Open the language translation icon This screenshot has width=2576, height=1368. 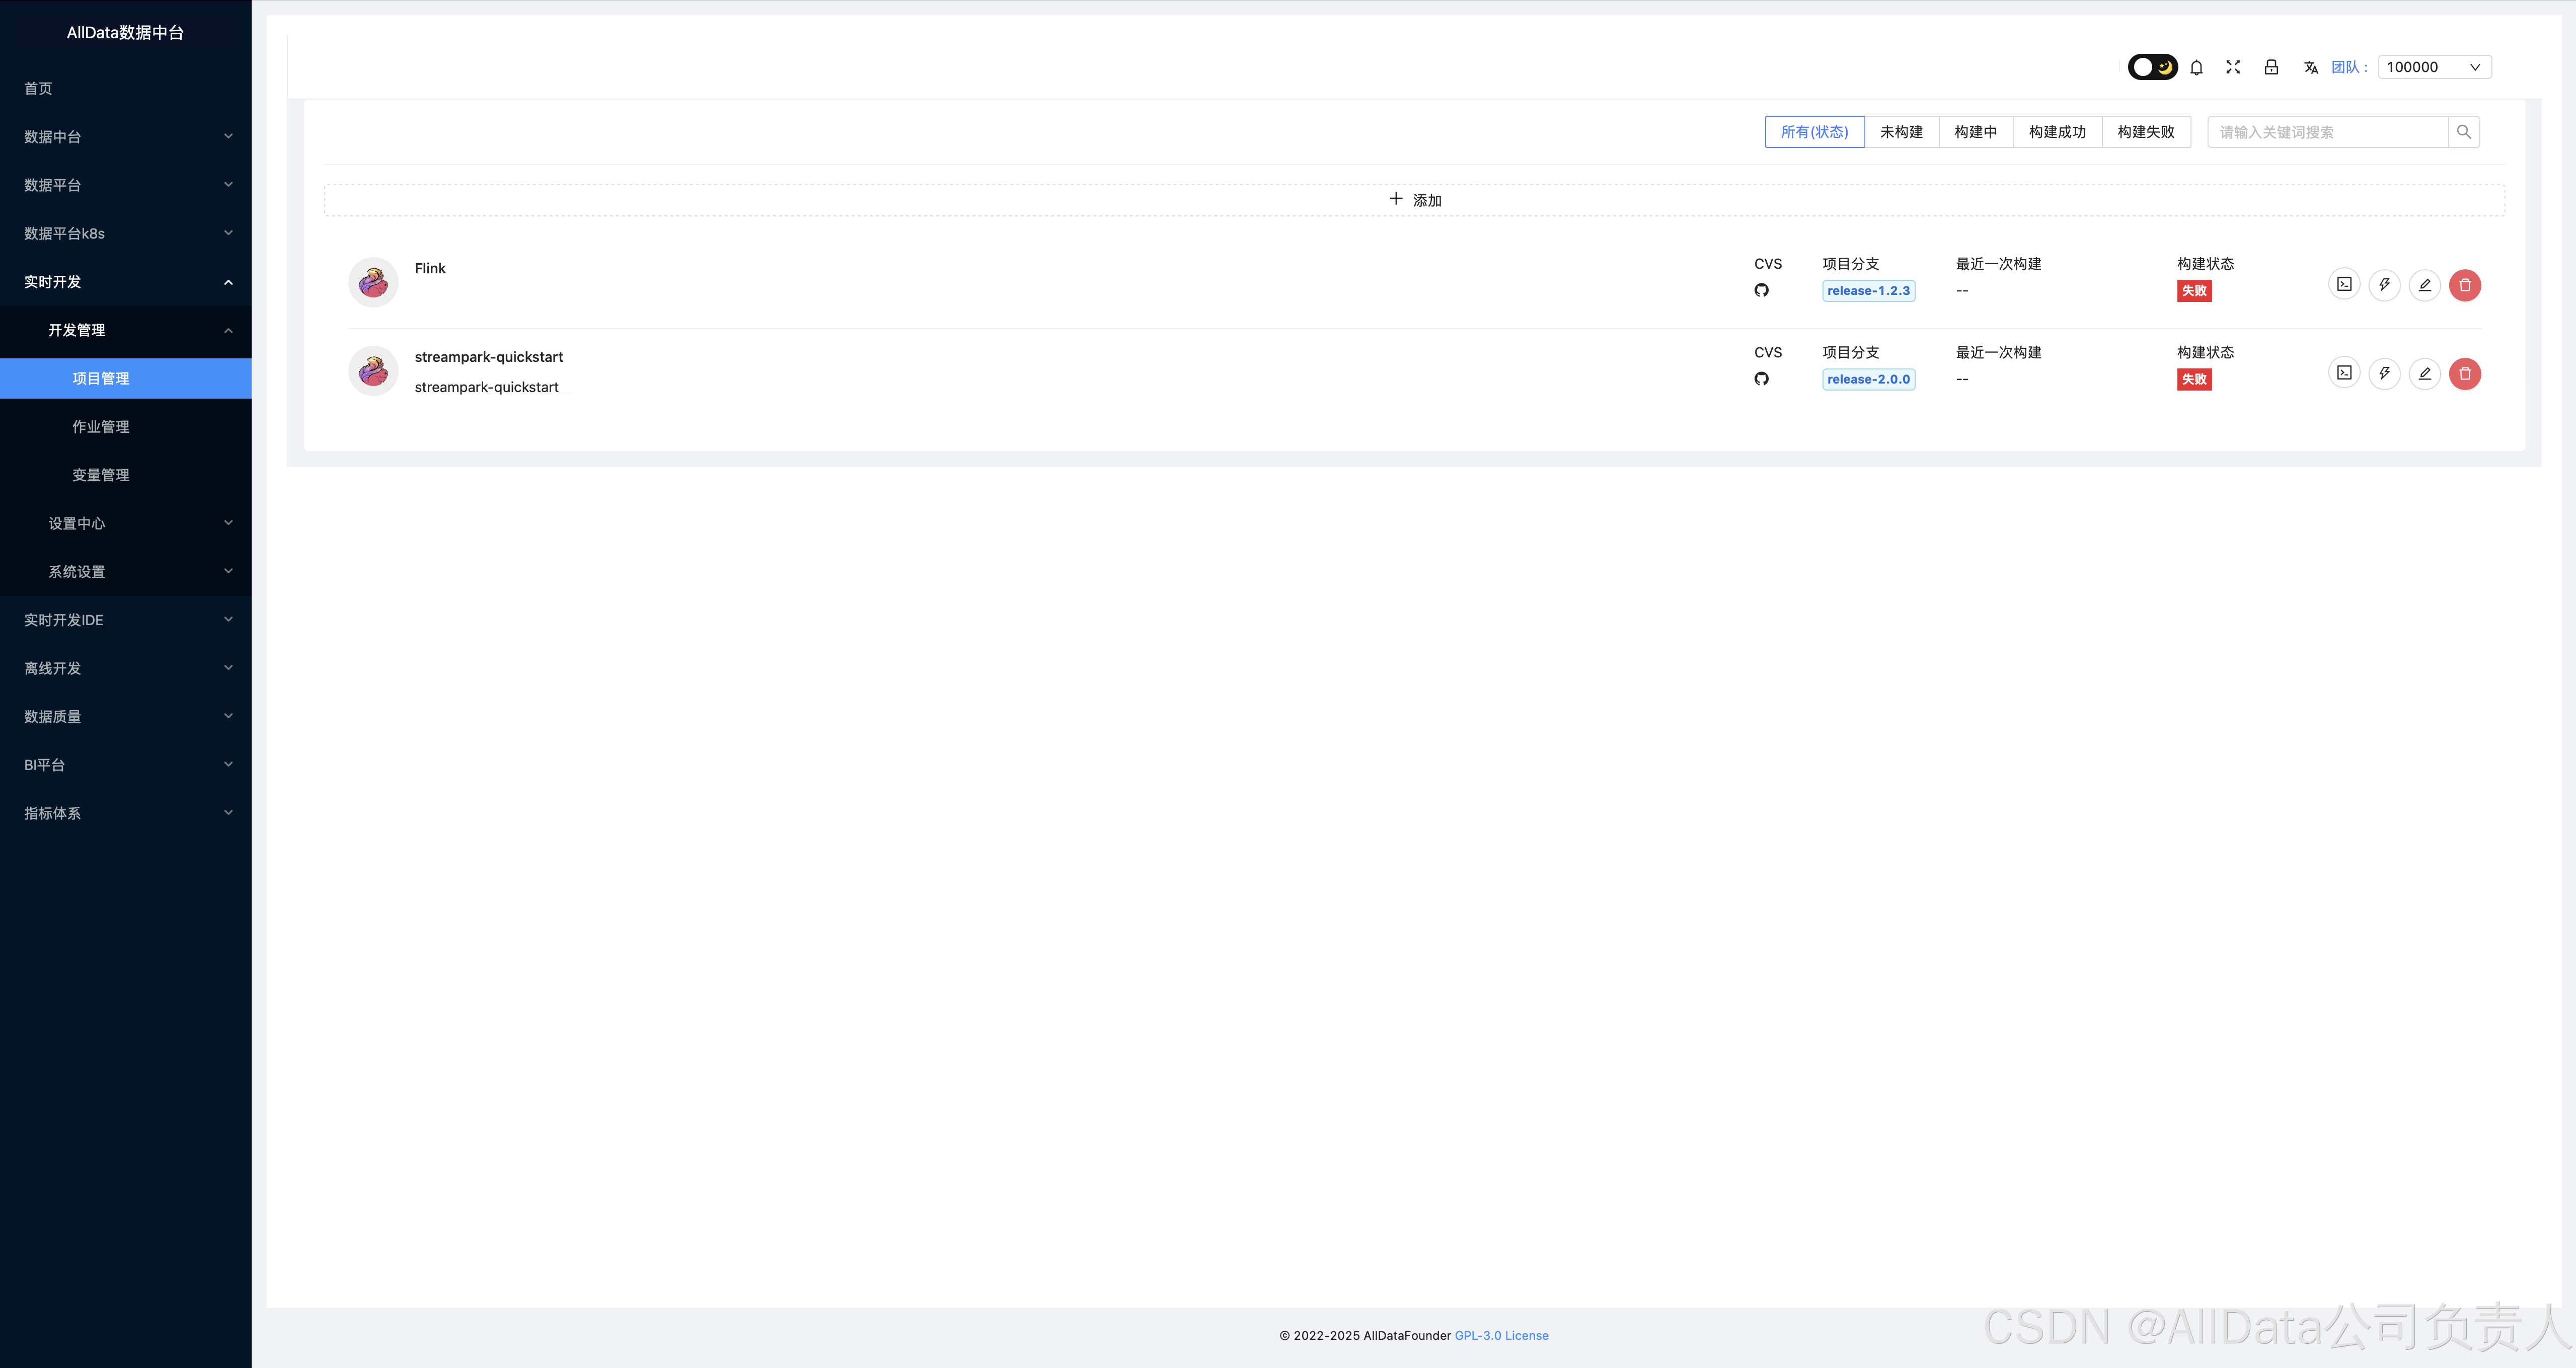click(2310, 67)
